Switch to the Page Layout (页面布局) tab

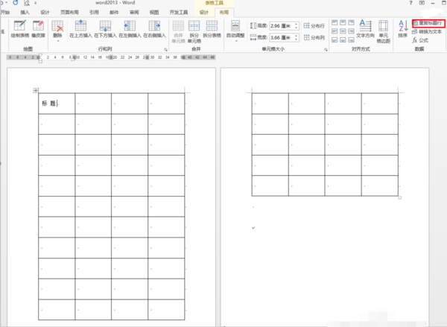pyautogui.click(x=69, y=12)
